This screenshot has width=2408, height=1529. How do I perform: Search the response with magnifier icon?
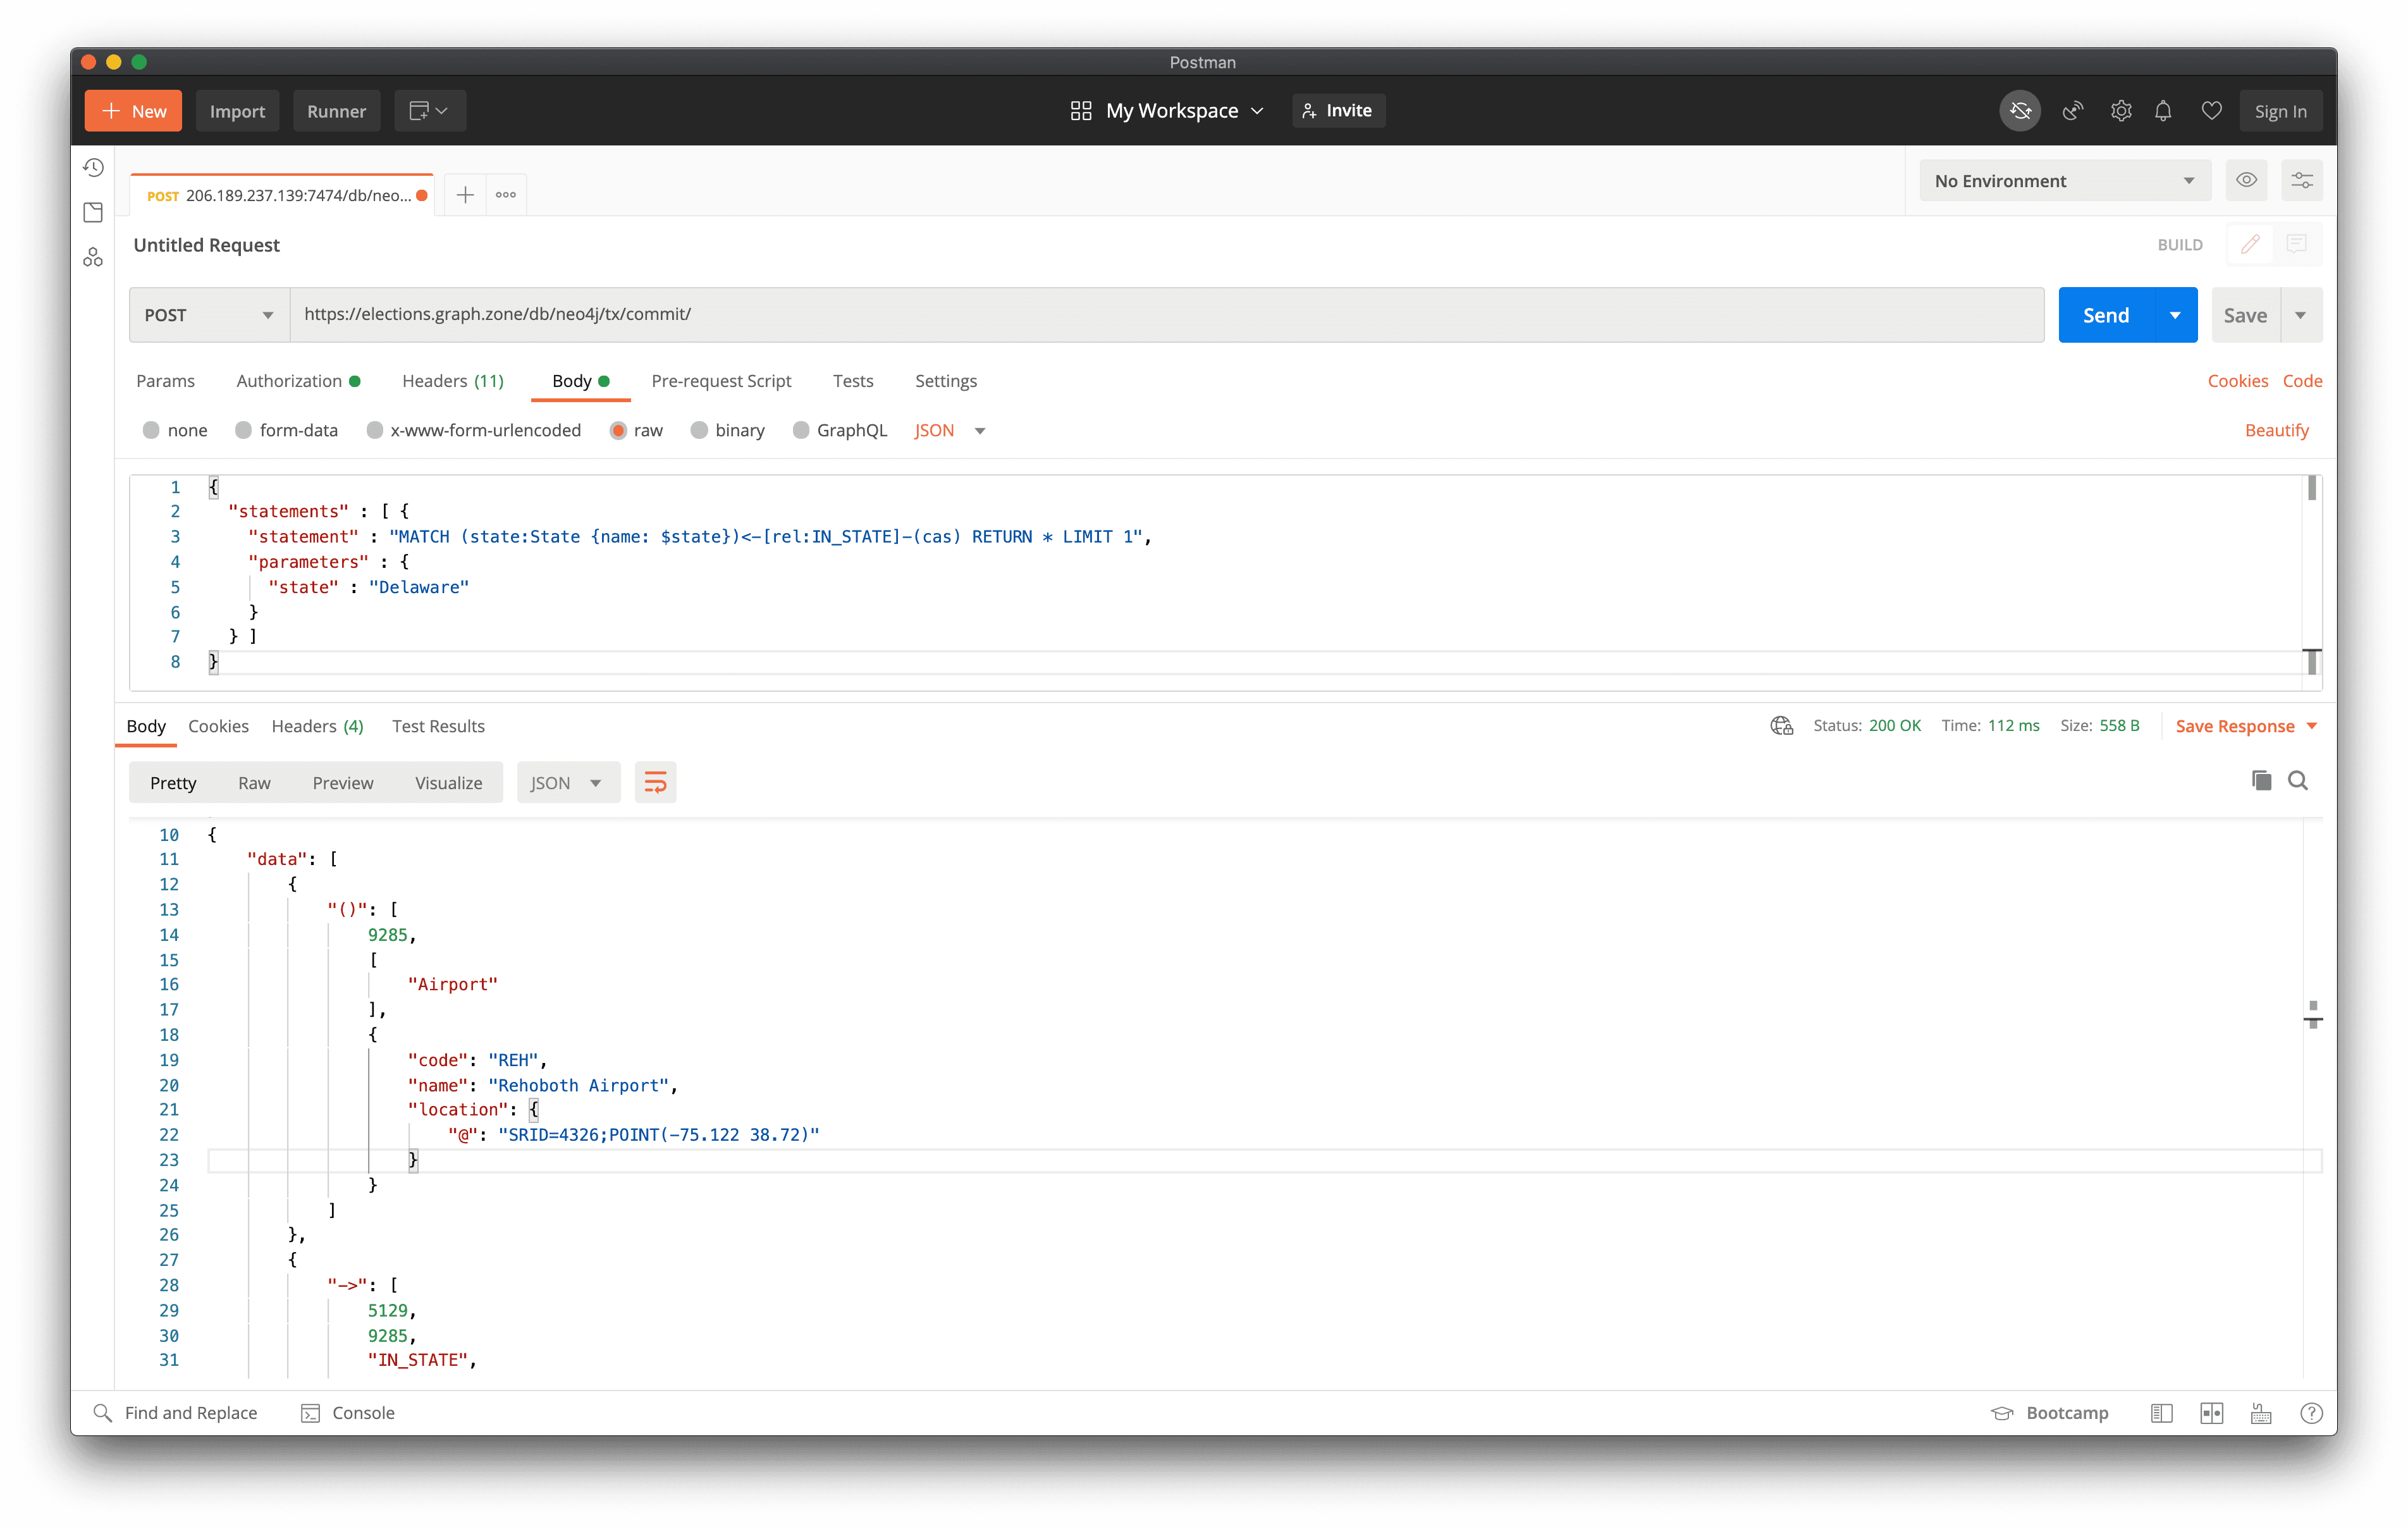2298,781
